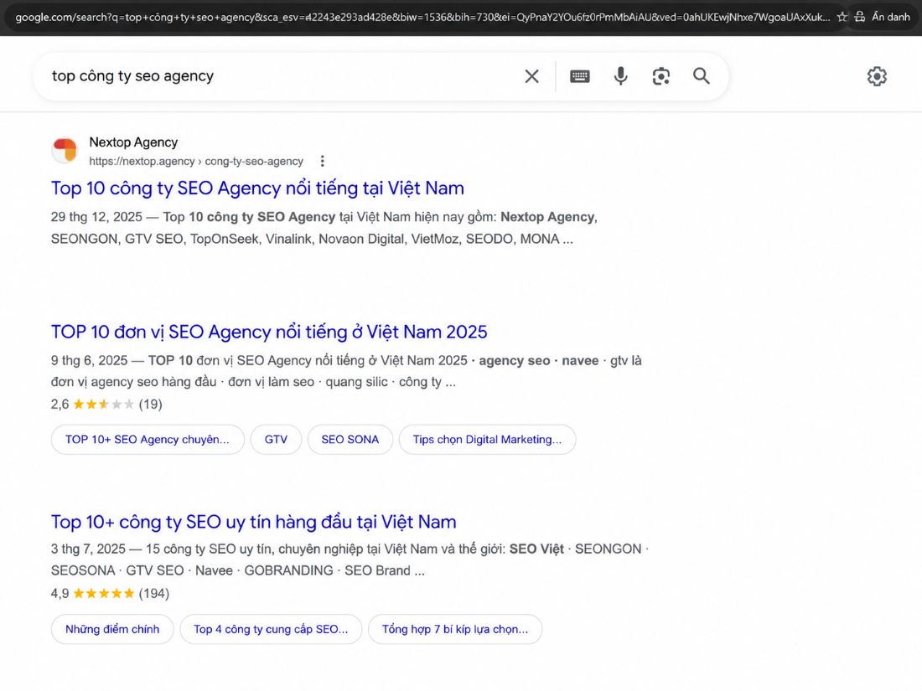Image resolution: width=922 pixels, height=691 pixels.
Task: Open Nextop Agency favicon logo
Action: tap(65, 151)
